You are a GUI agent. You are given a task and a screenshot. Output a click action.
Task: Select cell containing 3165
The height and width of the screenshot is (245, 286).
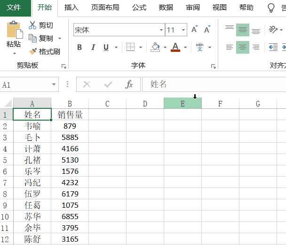coord(70,239)
